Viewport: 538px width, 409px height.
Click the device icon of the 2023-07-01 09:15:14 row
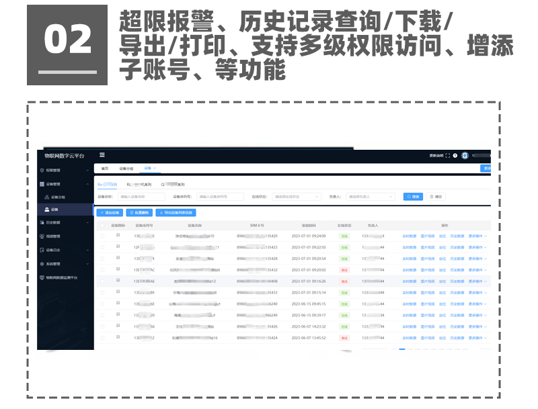pyautogui.click(x=118, y=291)
